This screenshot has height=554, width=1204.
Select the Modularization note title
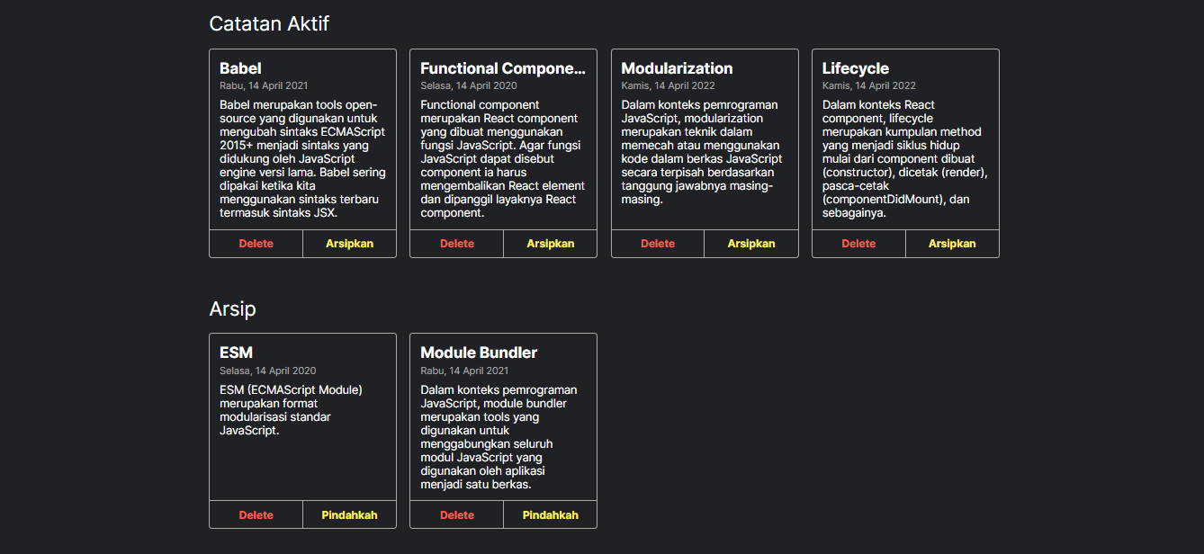(677, 68)
